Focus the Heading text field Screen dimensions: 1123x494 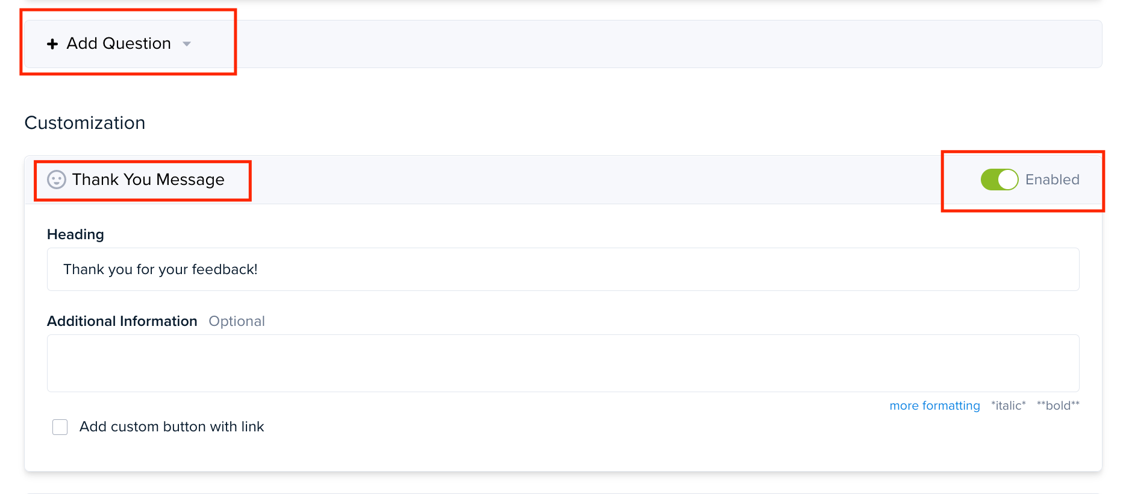[x=563, y=269]
